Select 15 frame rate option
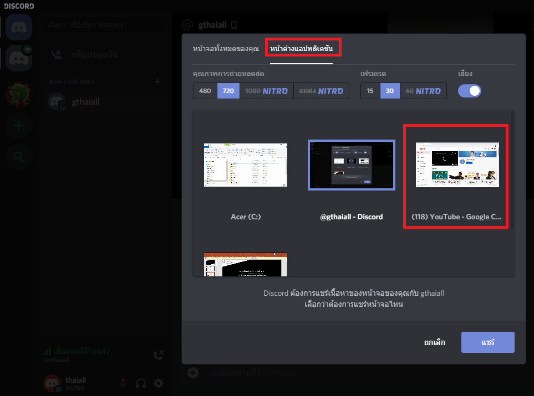Screen dimensions: 534x396 coord(370,91)
